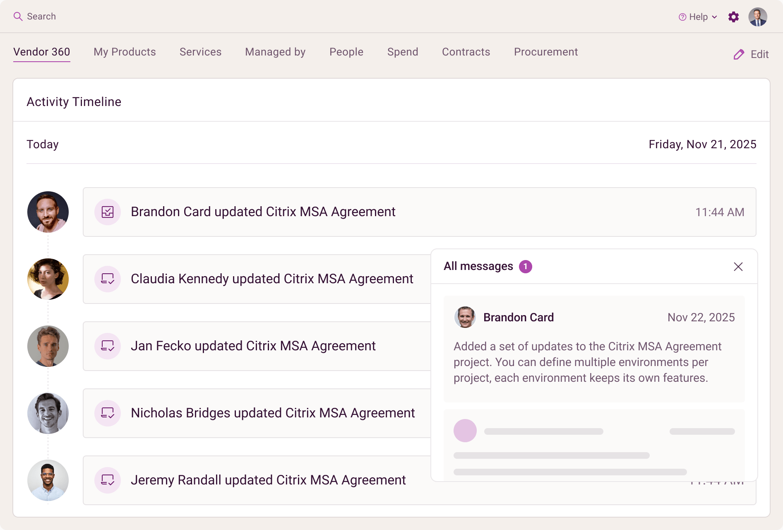Click the icon beside Nicholas Bridges' update
Image resolution: width=783 pixels, height=530 pixels.
click(x=108, y=413)
